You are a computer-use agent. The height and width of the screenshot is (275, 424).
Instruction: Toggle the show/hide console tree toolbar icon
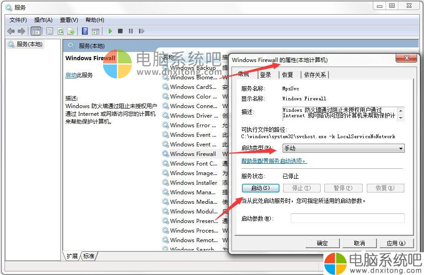(x=36, y=31)
